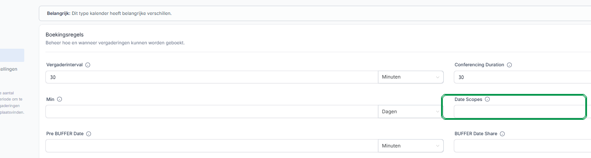Focus the BUFFER Date Share input field
This screenshot has width=591, height=158.
point(522,146)
